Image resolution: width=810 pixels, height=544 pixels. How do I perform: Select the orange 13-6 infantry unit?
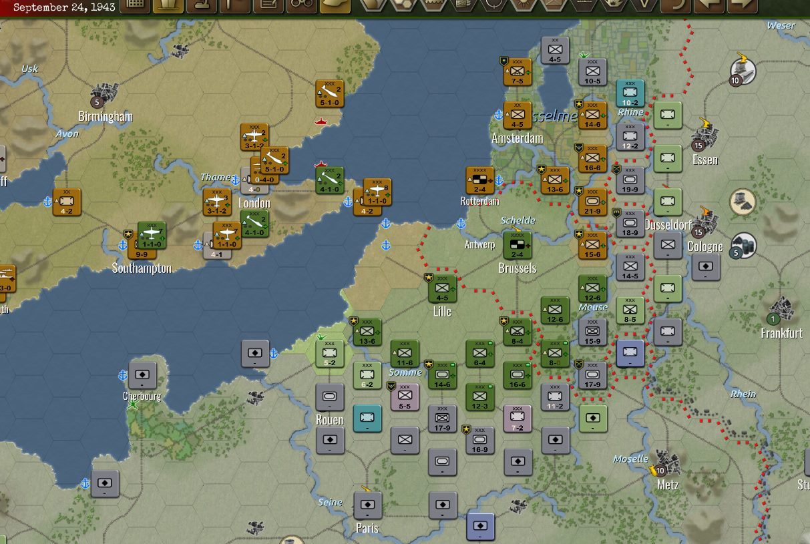coord(555,180)
